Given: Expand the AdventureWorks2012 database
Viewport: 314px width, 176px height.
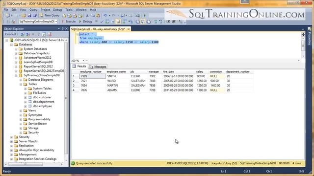Looking at the screenshot, I should (x=16, y=58).
